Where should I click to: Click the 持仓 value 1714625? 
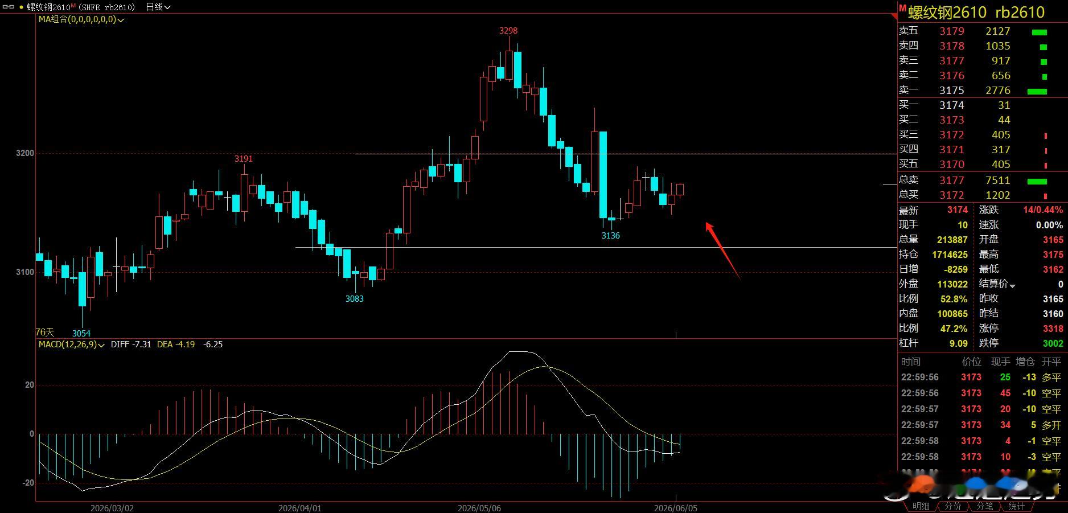(950, 255)
